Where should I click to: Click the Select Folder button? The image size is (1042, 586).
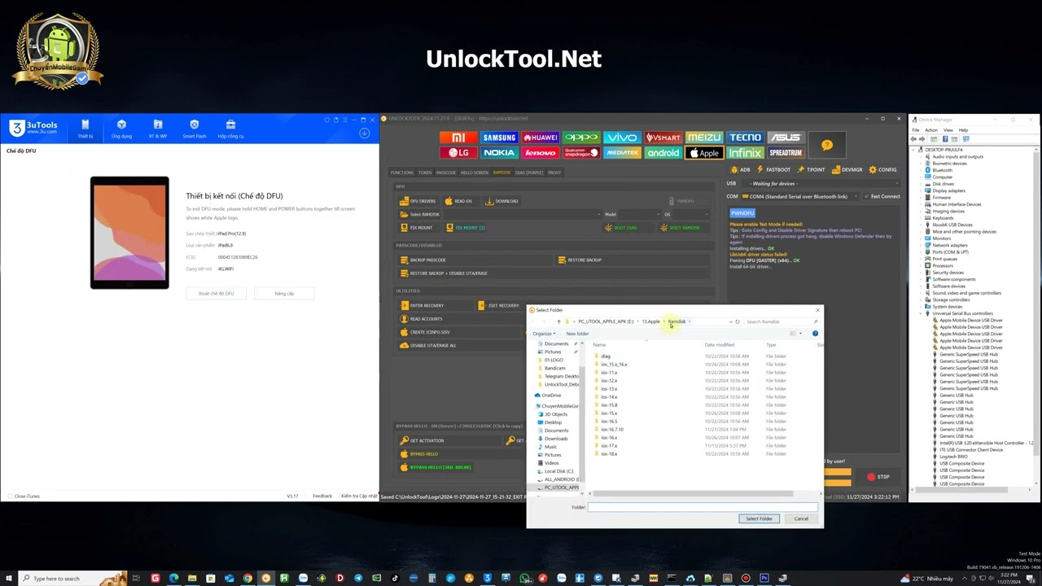point(759,518)
